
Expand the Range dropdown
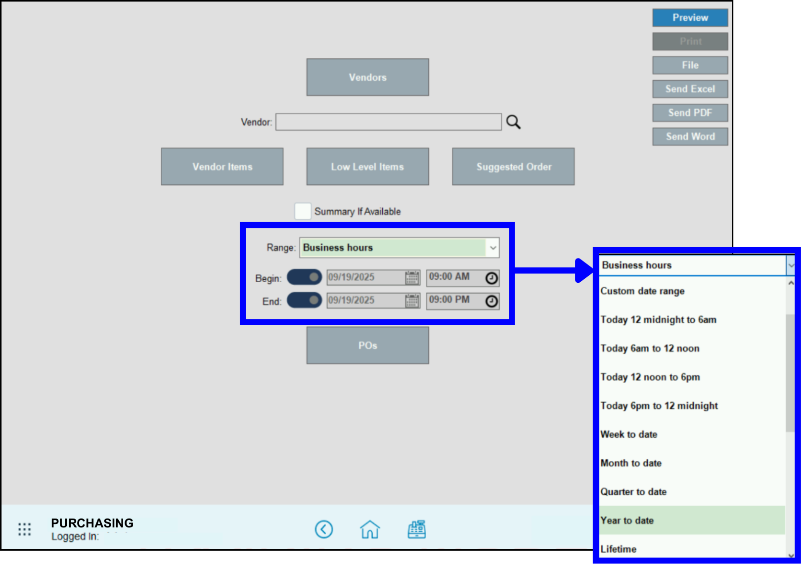coord(492,248)
